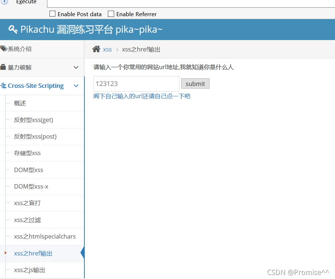Click the HackBar URL input field

pyautogui.click(x=191, y=4)
